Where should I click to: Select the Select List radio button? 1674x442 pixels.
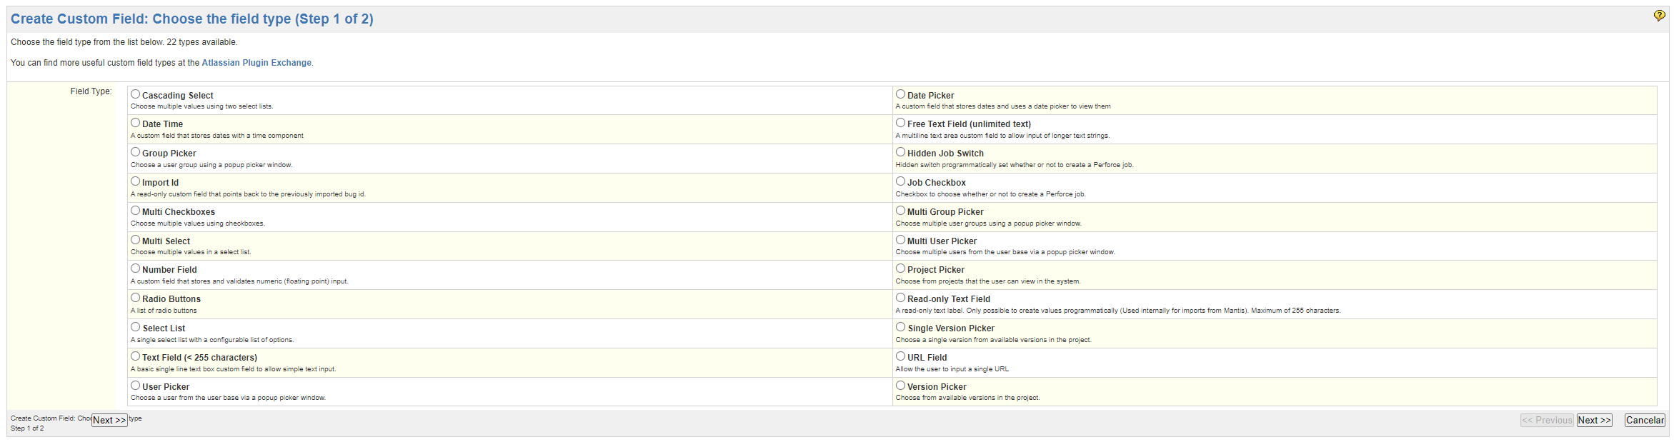[135, 327]
